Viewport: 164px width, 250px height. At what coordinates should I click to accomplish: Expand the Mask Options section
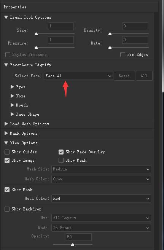6,133
